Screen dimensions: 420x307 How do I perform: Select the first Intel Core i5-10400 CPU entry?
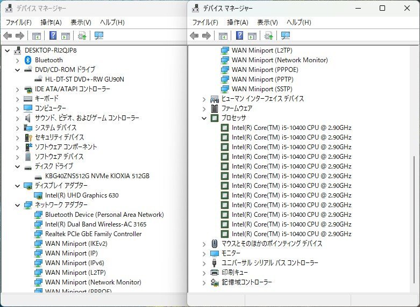pyautogui.click(x=291, y=128)
